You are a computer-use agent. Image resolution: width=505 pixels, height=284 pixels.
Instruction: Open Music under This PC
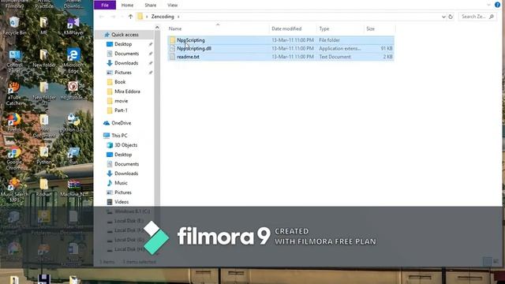[121, 183]
